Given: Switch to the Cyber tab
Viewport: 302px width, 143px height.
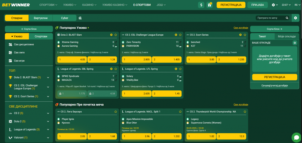Looking at the screenshot, I should [x=65, y=18].
